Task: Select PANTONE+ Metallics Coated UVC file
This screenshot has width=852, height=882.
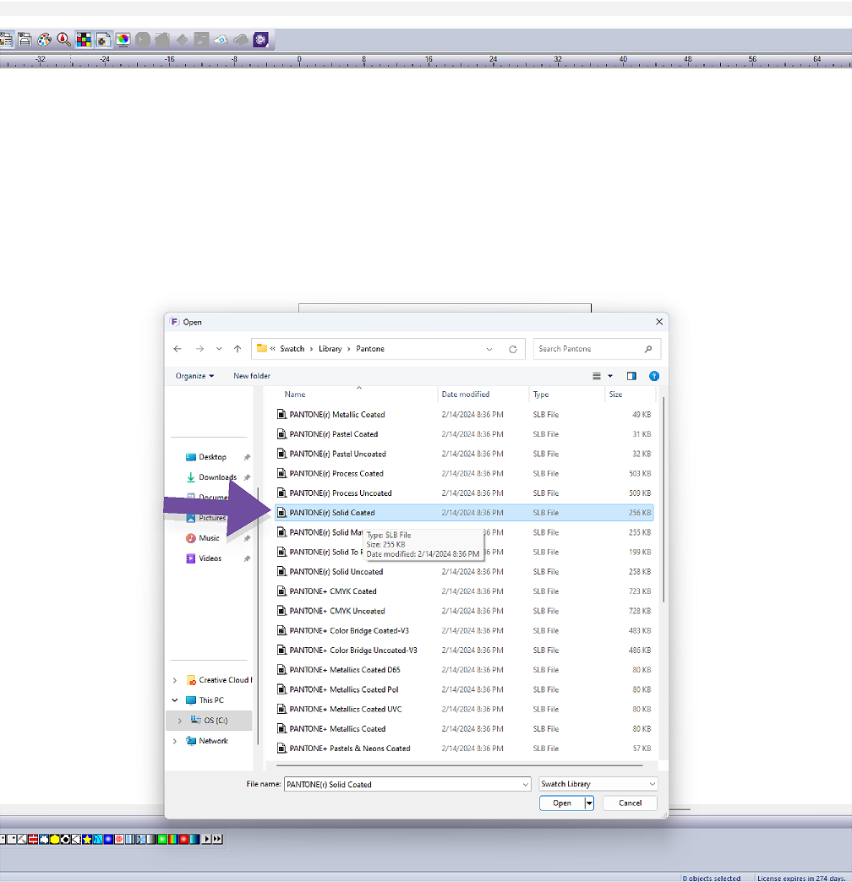Action: tap(464, 710)
